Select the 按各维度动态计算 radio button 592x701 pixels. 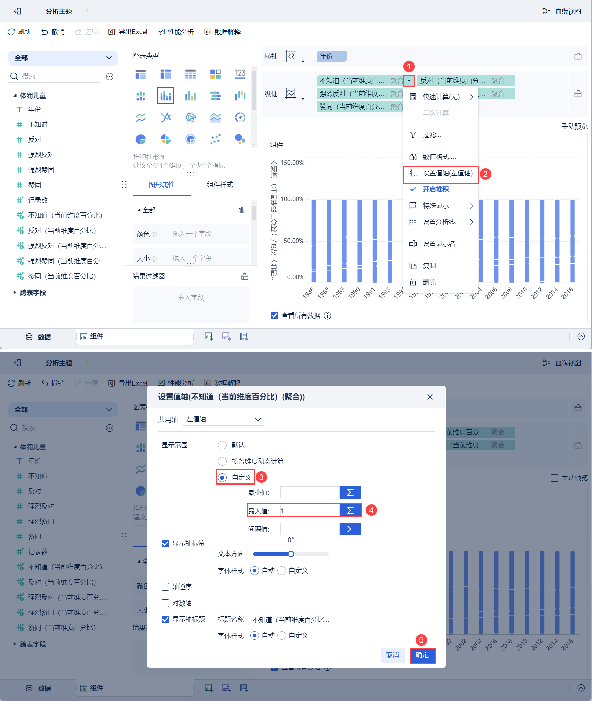222,461
